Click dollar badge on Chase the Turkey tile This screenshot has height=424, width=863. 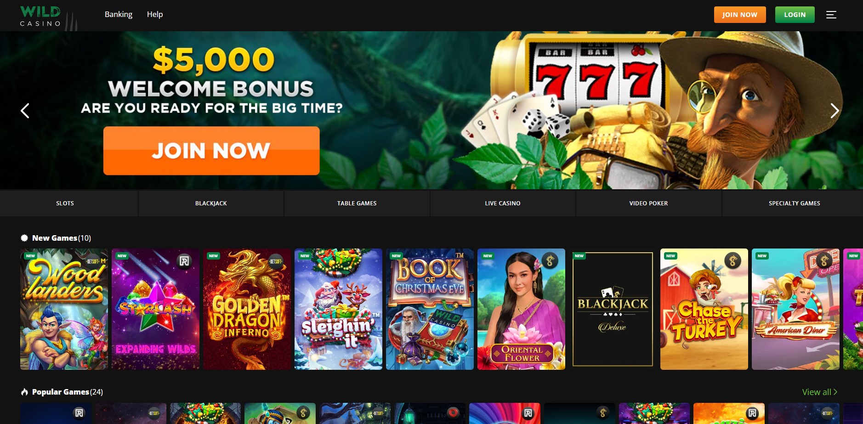click(732, 261)
